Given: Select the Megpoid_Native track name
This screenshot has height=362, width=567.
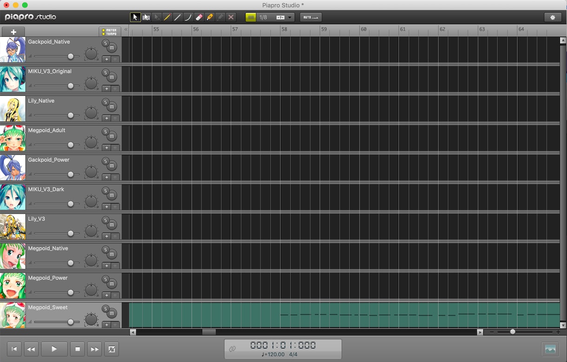Looking at the screenshot, I should [48, 248].
